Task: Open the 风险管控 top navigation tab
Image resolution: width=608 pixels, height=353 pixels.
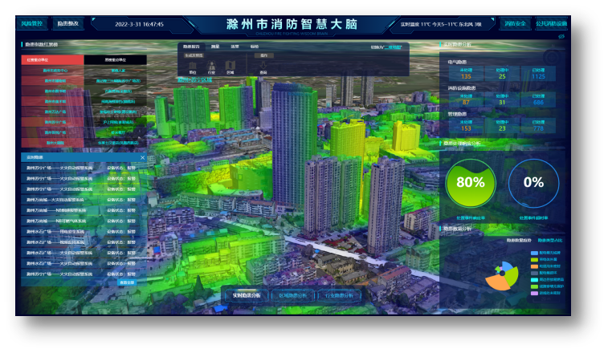Action: pyautogui.click(x=33, y=24)
